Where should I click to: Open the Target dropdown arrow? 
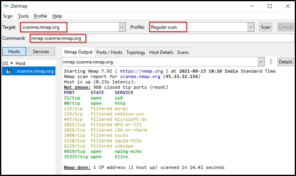click(x=122, y=27)
